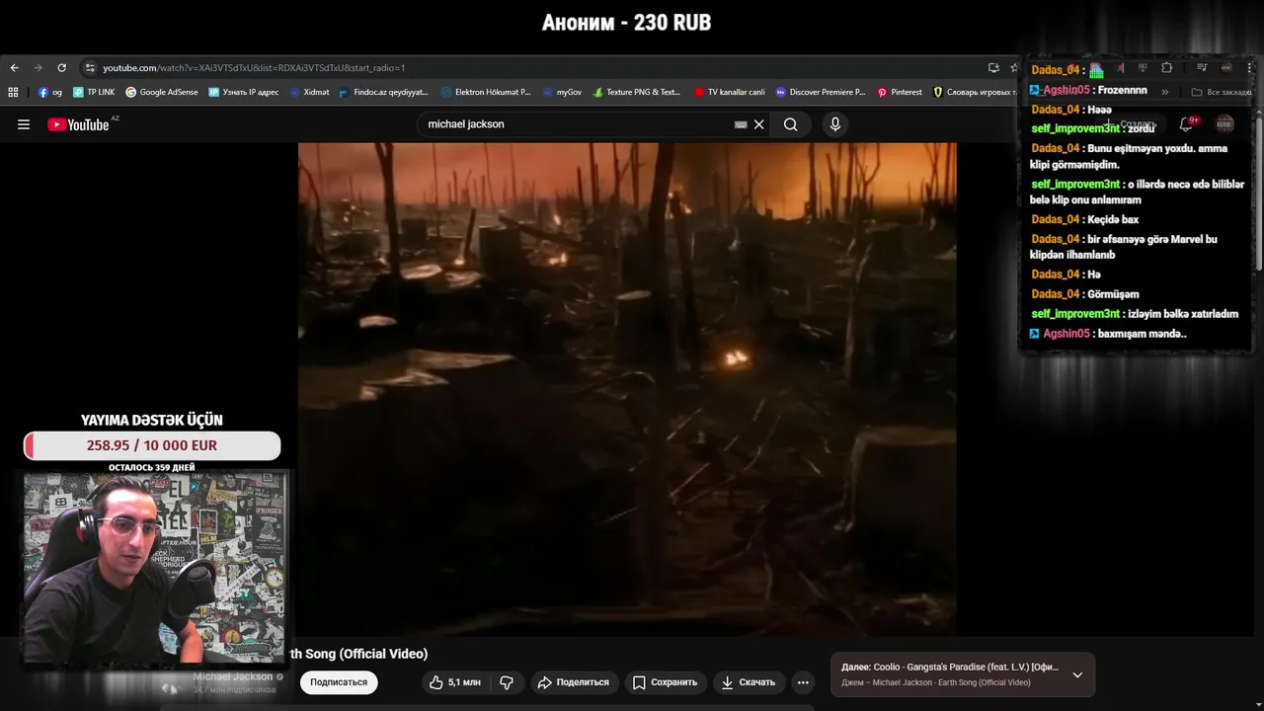Image resolution: width=1264 pixels, height=711 pixels.
Task: Open the TV kanallar canli bookmark
Action: tap(729, 92)
